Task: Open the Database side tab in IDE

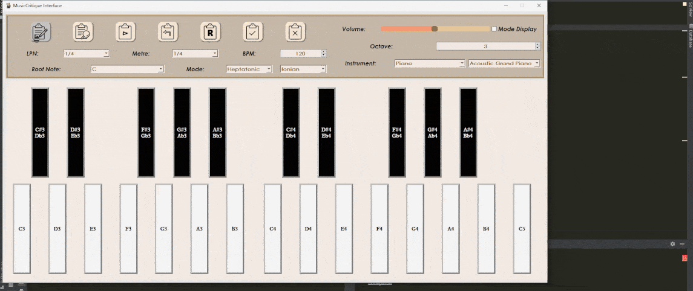Action: coord(689,39)
